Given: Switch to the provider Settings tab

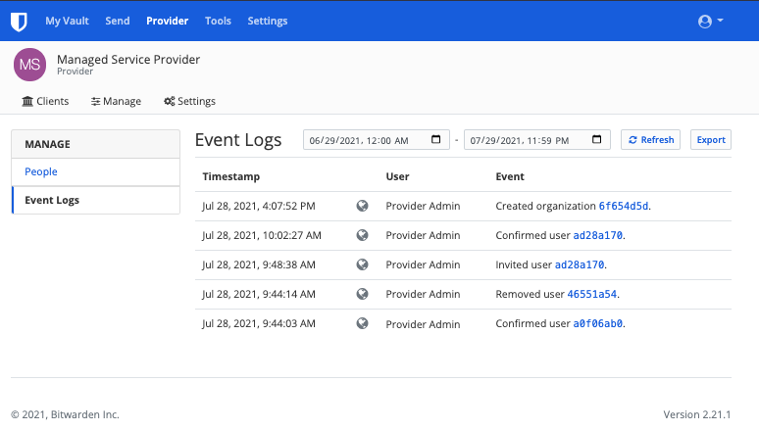Looking at the screenshot, I should [190, 101].
